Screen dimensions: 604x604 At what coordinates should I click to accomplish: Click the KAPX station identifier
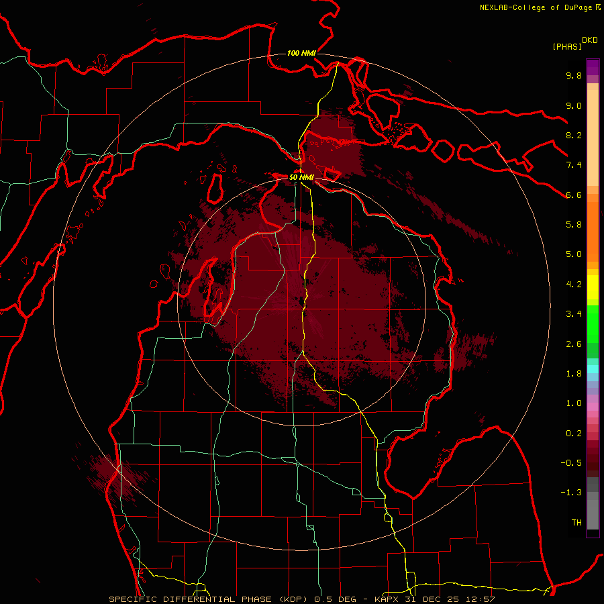[x=387, y=599]
